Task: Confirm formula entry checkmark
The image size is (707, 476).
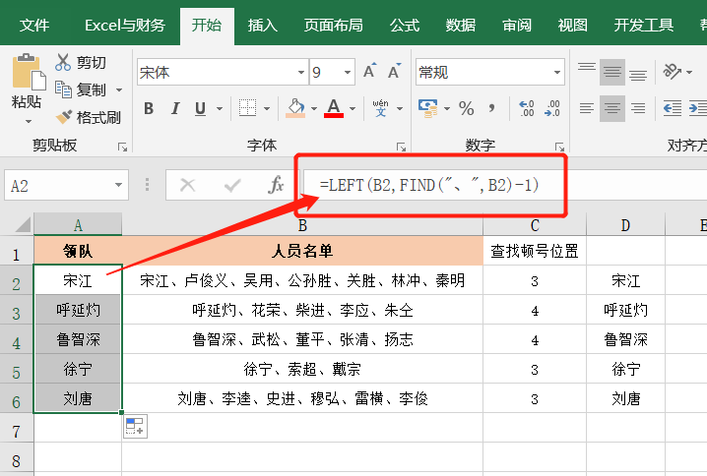Action: pyautogui.click(x=232, y=185)
